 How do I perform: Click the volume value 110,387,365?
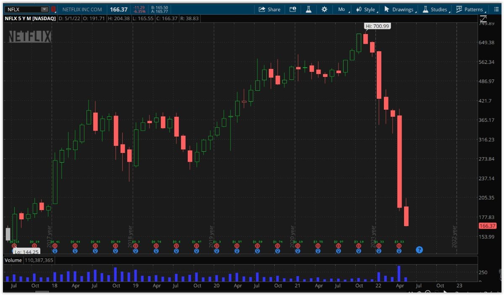pos(38,261)
